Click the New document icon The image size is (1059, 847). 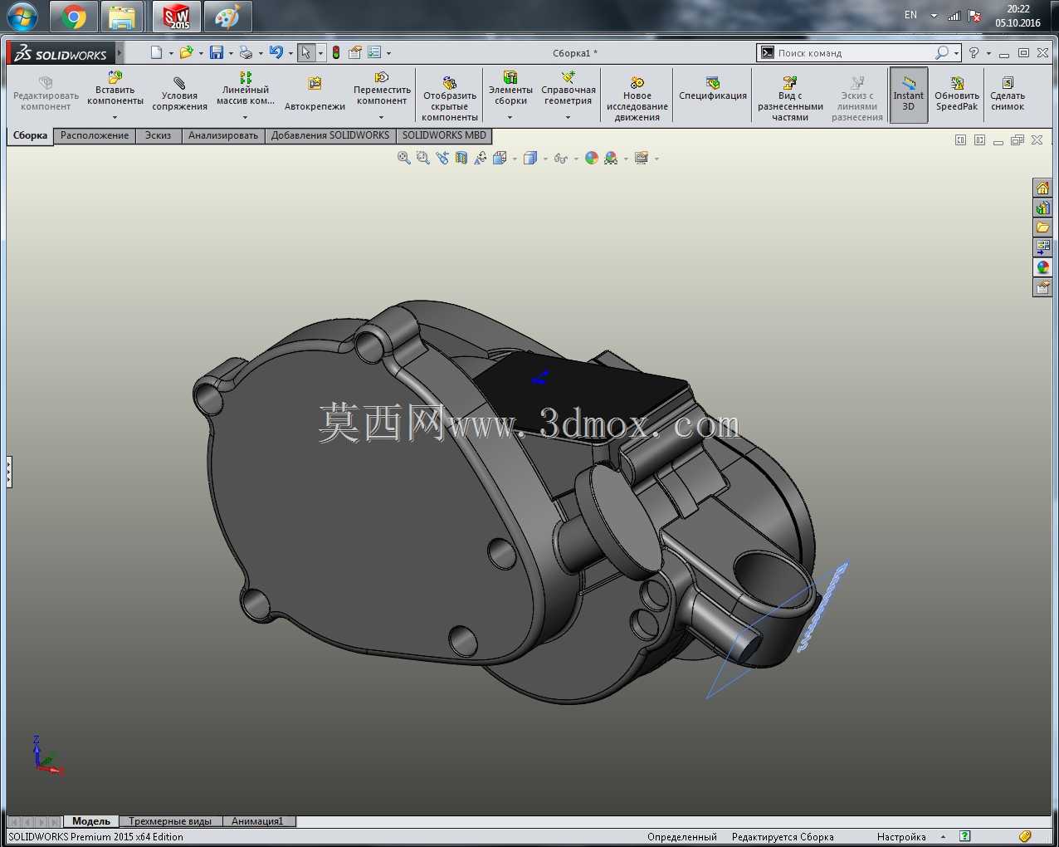(156, 52)
